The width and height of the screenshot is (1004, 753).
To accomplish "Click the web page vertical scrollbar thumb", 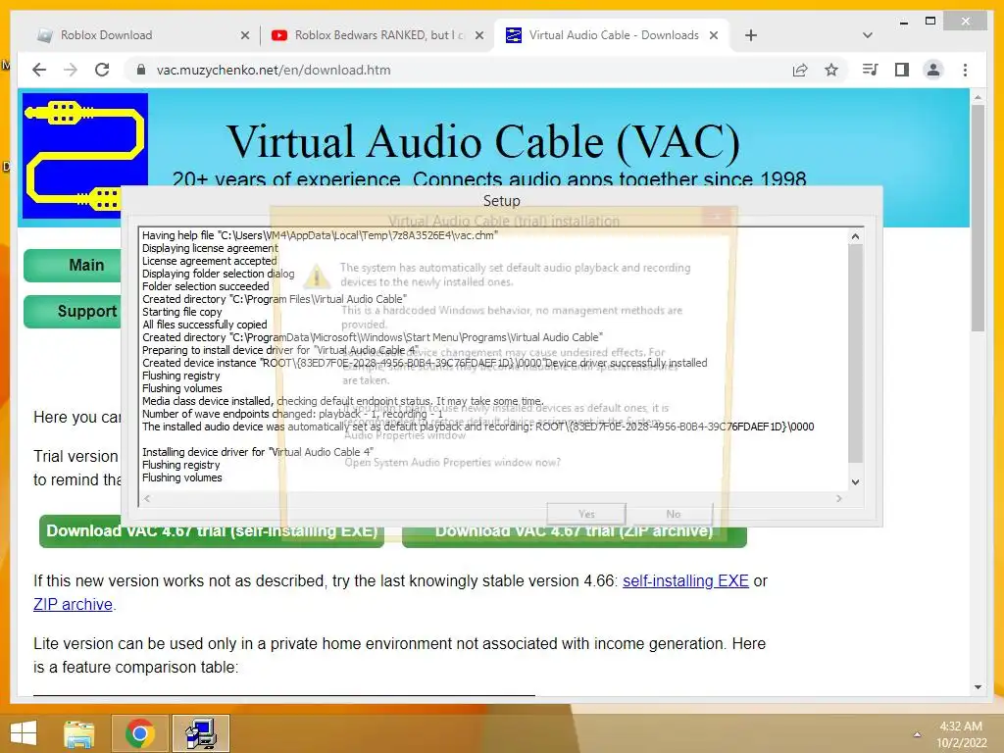I will [978, 219].
